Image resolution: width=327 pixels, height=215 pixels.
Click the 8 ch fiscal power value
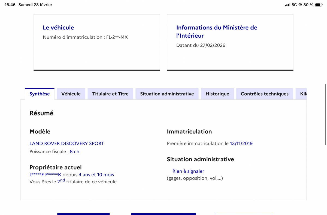[74, 151]
